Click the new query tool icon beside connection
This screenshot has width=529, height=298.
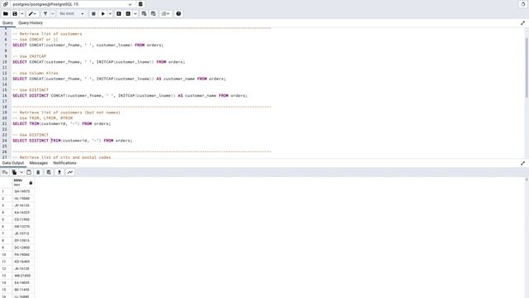pos(141,4)
